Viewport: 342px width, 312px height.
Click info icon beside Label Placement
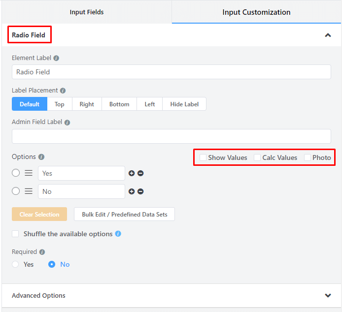[x=63, y=91]
